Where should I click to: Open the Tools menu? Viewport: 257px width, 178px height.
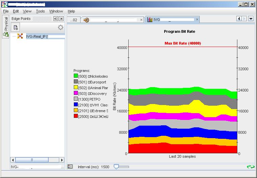pos(40,11)
